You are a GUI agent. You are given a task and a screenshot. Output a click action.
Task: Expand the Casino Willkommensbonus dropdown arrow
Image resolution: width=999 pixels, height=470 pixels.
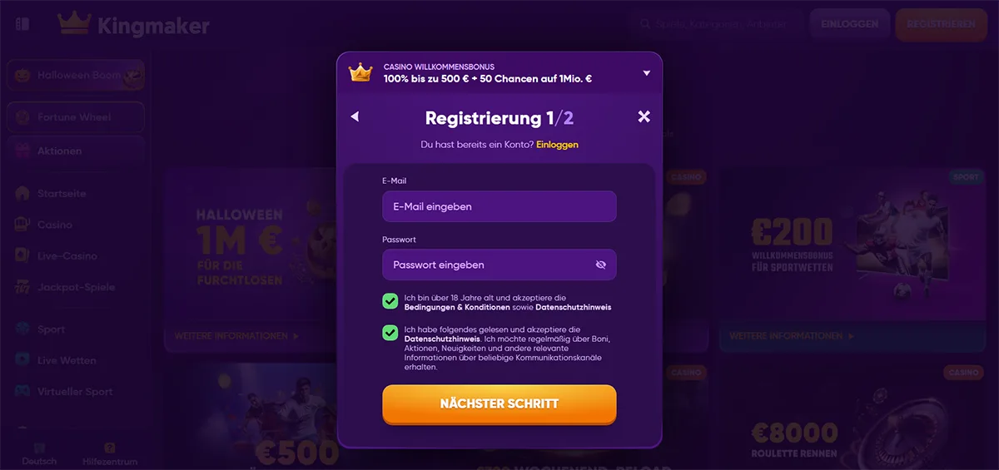[646, 73]
